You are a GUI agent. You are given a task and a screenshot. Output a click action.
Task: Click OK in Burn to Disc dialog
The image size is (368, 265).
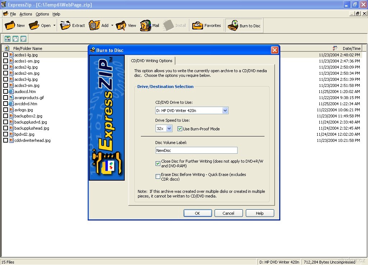[x=198, y=213]
